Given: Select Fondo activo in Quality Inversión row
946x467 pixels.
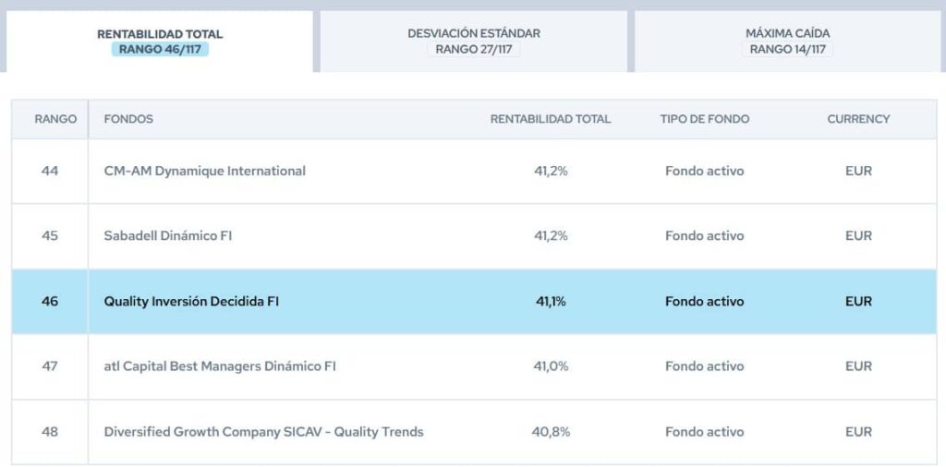Looking at the screenshot, I should pyautogui.click(x=705, y=301).
